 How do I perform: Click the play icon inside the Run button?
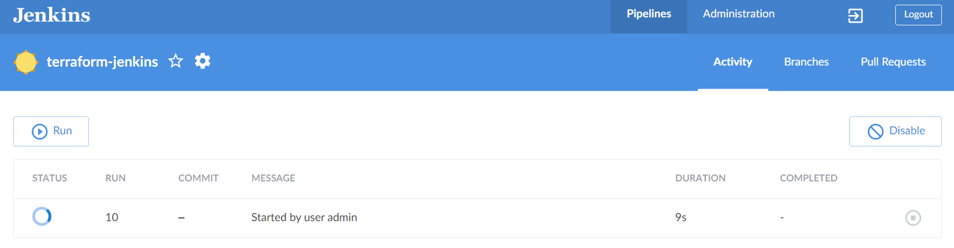tap(39, 132)
